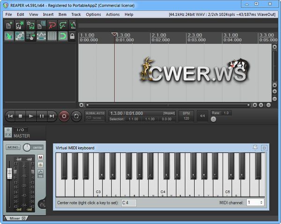The image size is (281, 224).
Task: Toggle the grid lines icon
Action: click(52, 36)
